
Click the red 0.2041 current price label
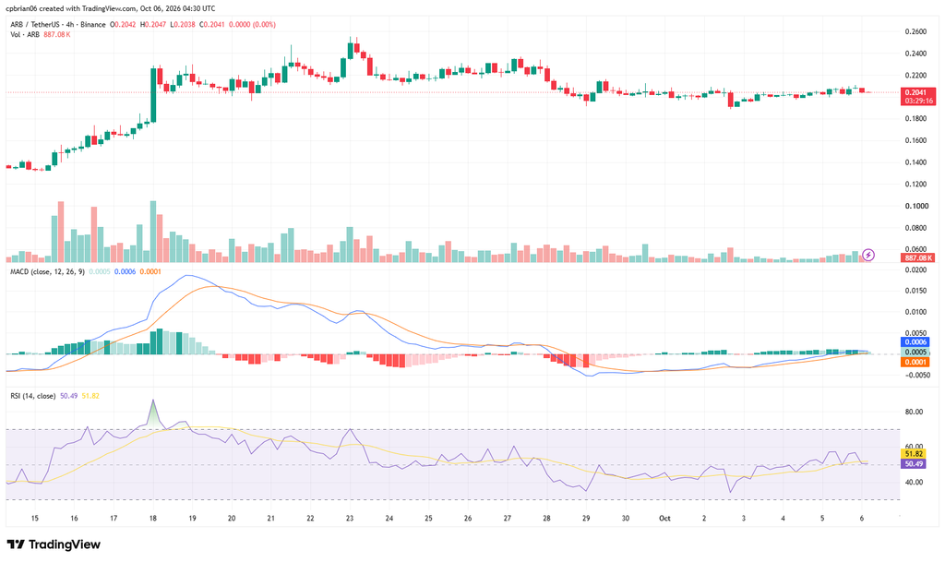[x=916, y=92]
